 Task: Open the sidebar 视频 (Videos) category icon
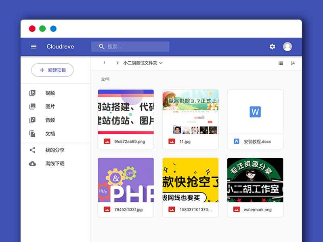33,93
